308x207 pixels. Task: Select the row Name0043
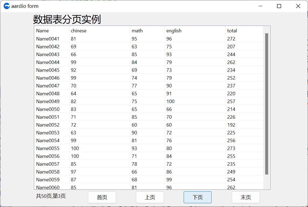pos(149,54)
